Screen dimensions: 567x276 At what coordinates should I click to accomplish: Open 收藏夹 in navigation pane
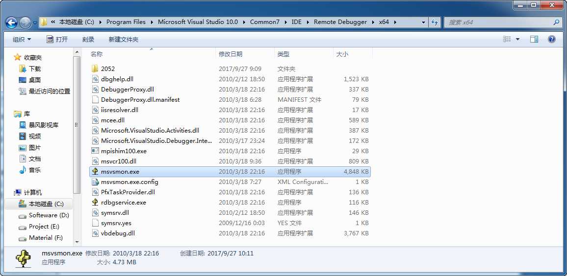pos(32,57)
